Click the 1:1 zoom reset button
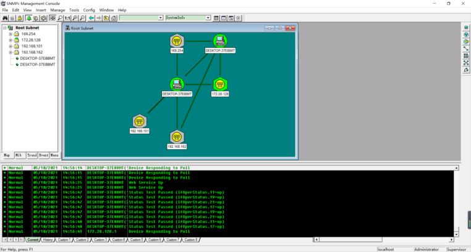Screen dimensions: 471x252 pos(67,18)
